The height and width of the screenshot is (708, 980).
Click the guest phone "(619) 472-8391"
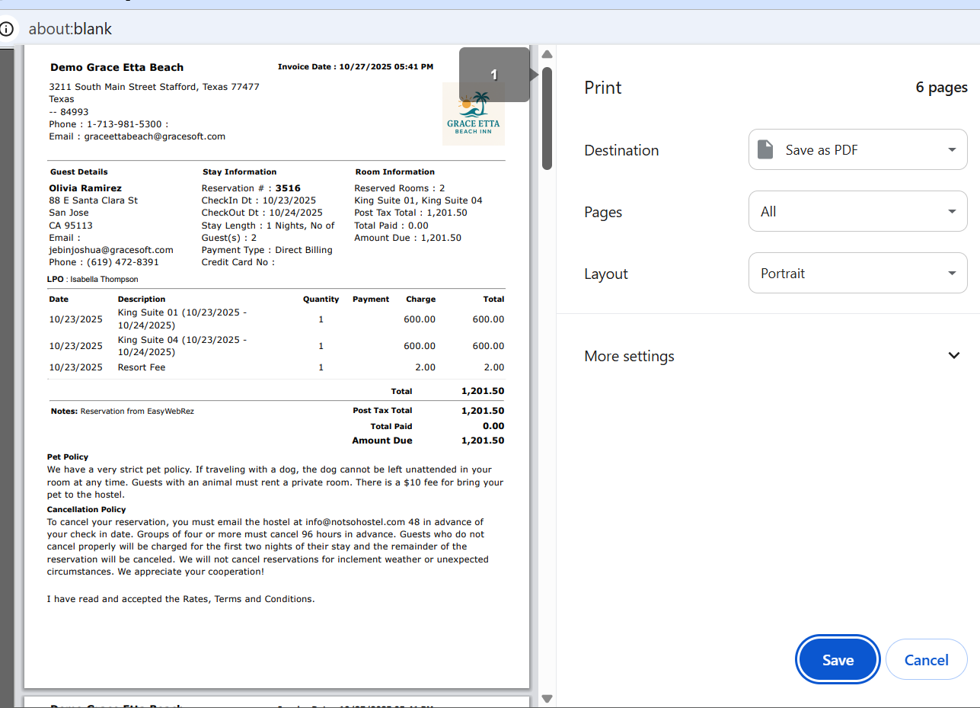[x=123, y=262]
